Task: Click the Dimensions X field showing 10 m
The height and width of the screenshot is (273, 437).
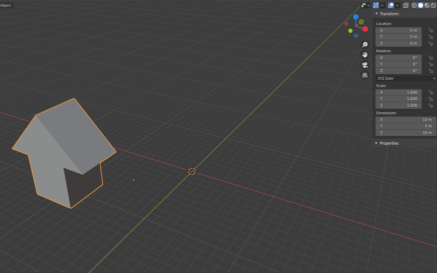Action: click(x=406, y=120)
